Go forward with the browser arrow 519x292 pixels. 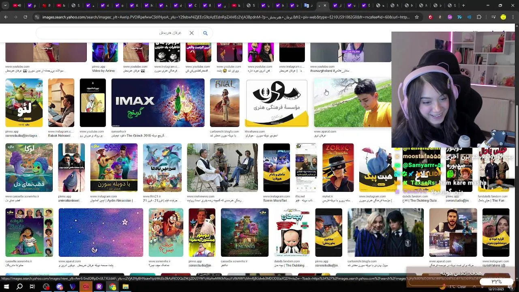point(15,17)
